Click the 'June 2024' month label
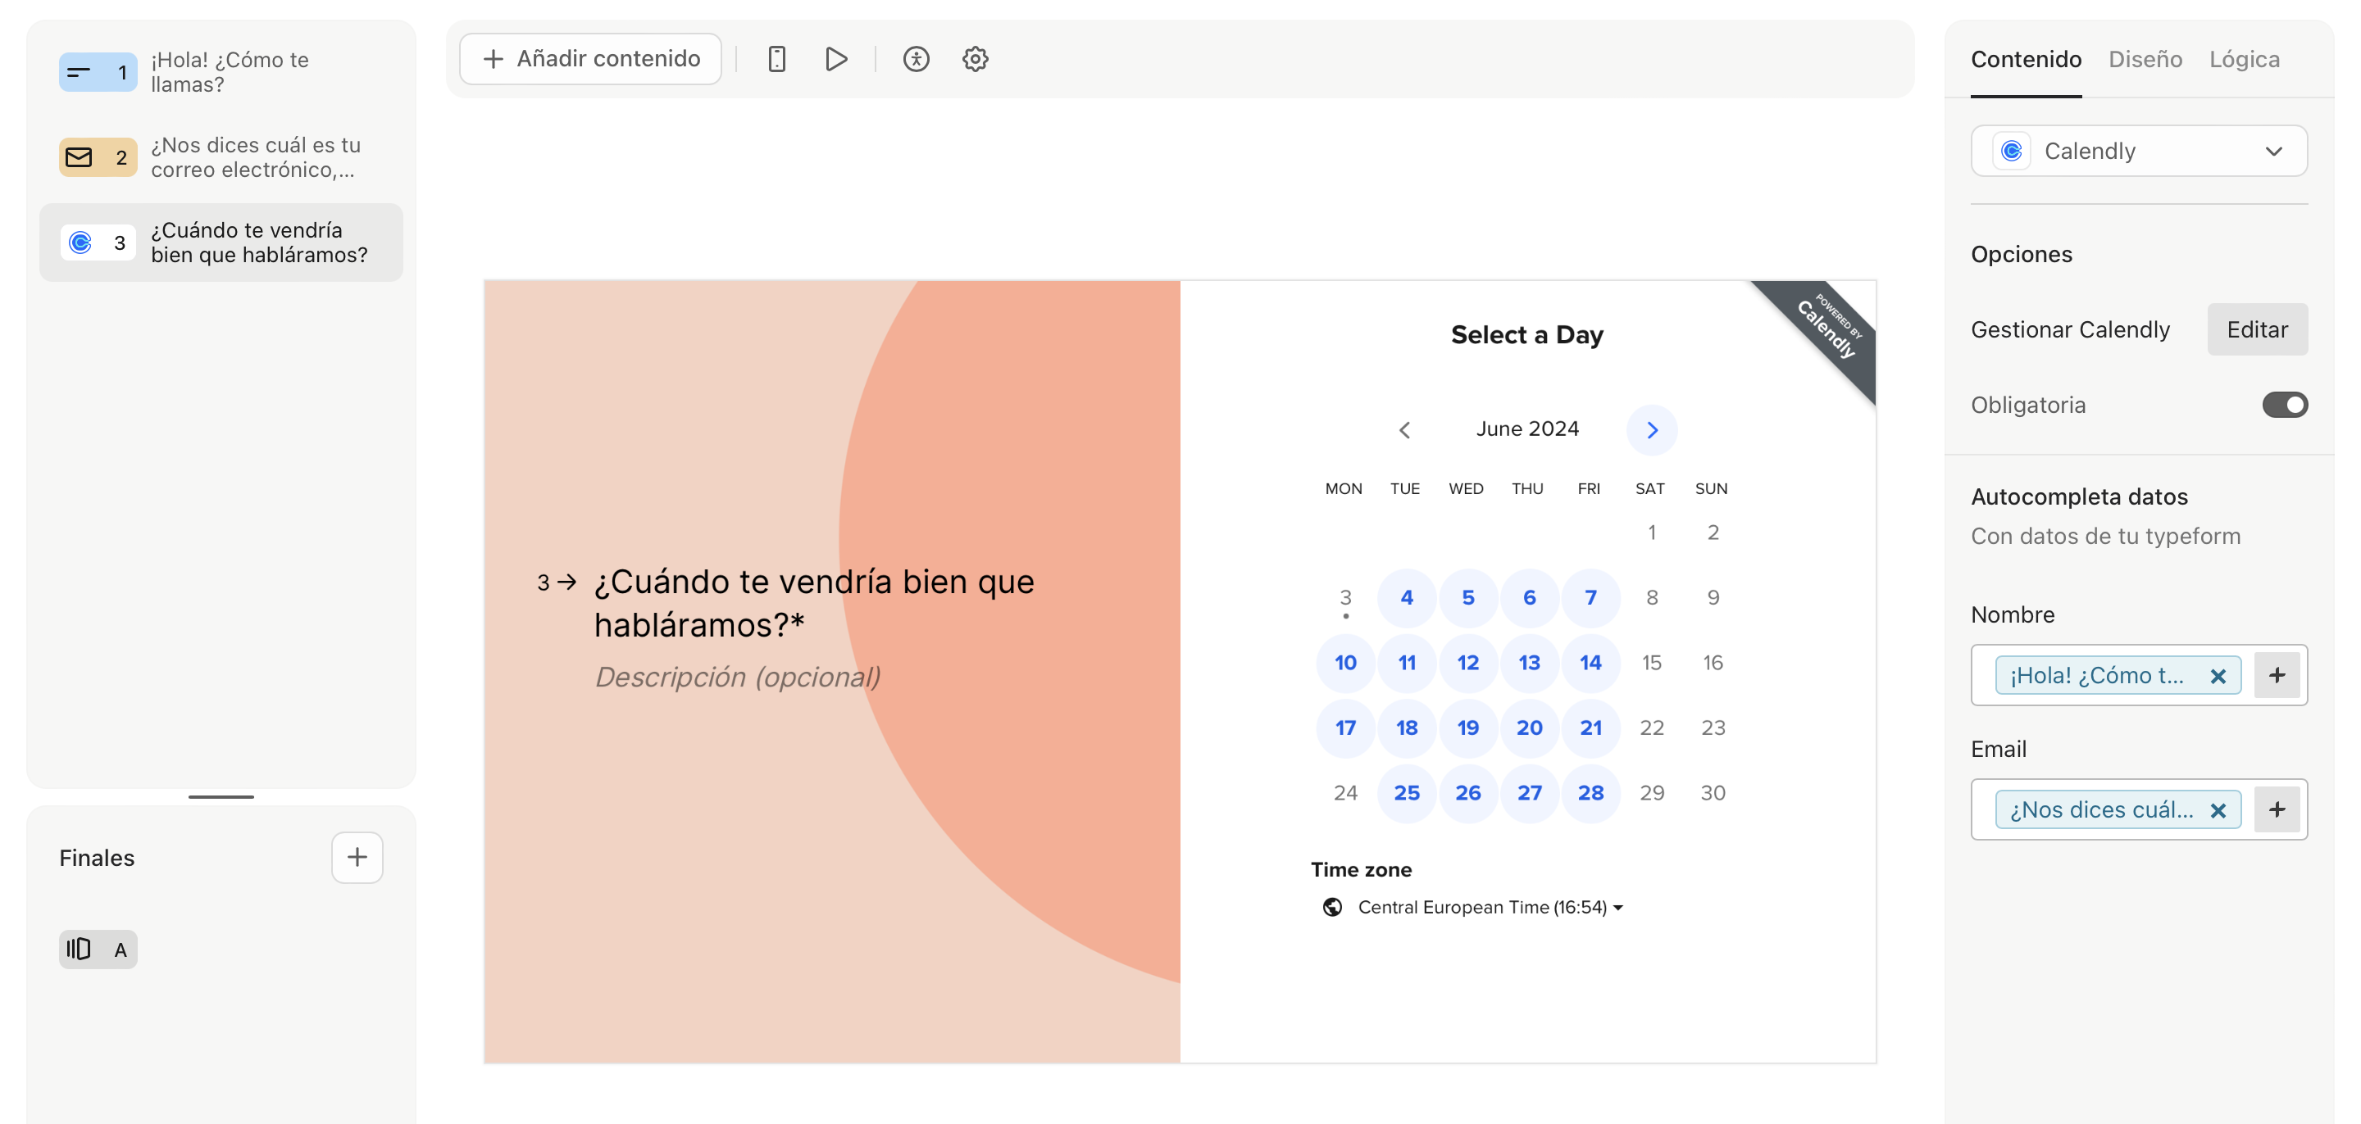This screenshot has height=1124, width=2361. 1527,428
